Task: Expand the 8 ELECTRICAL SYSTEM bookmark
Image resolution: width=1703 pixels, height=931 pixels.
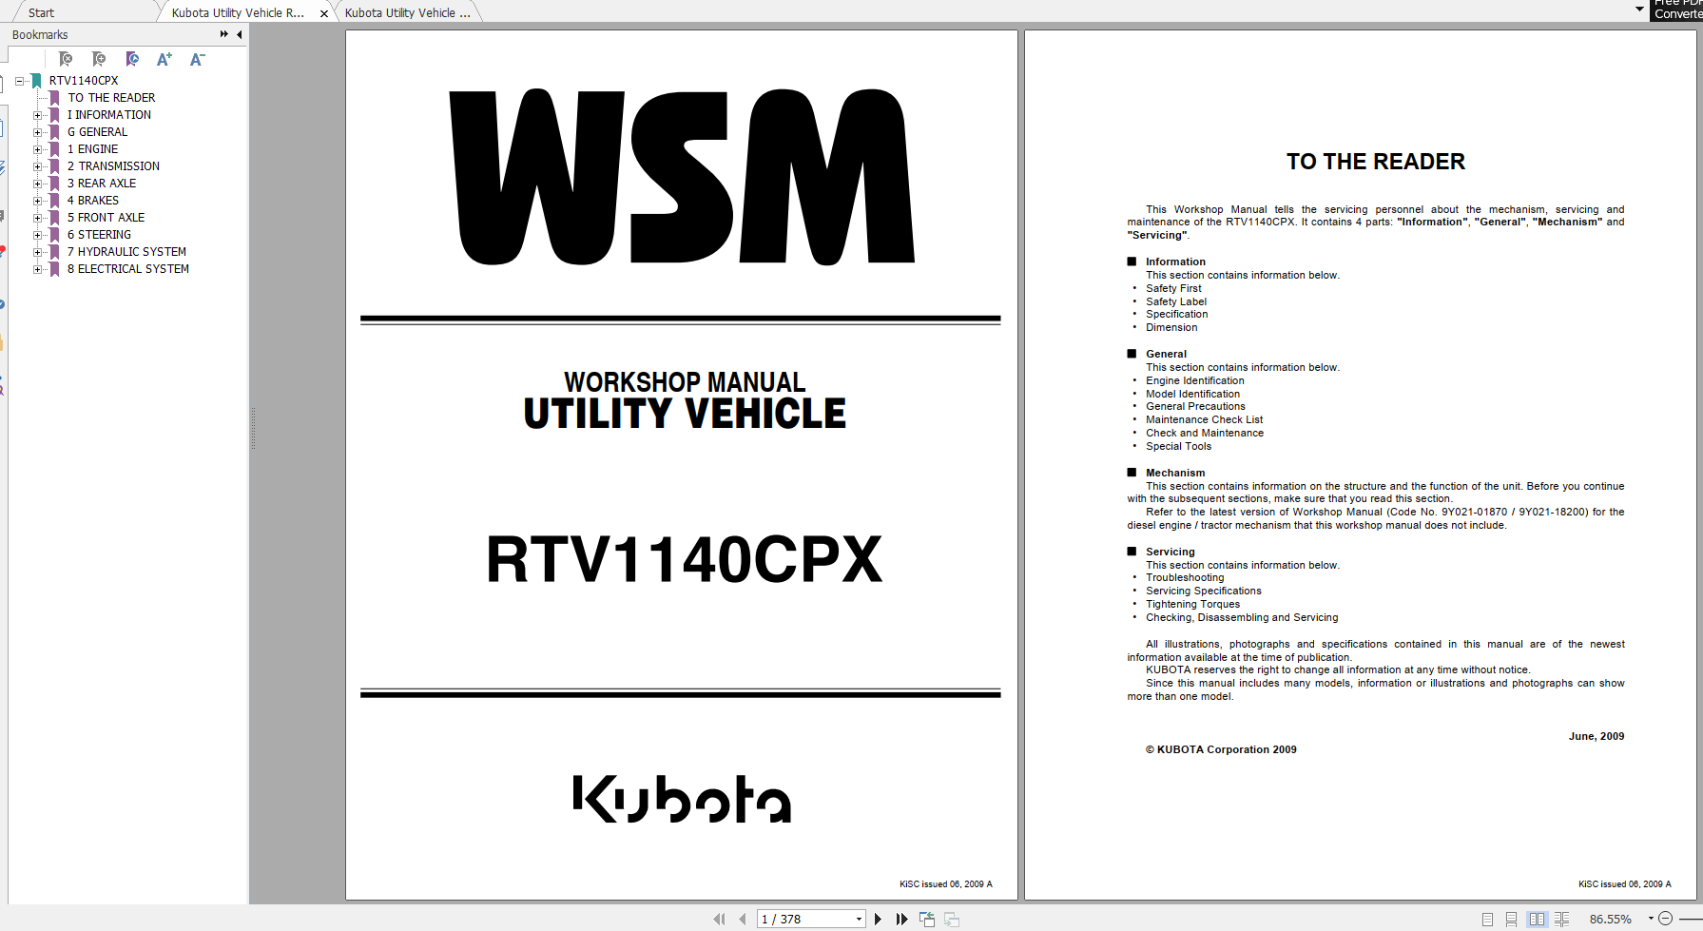Action: (38, 269)
